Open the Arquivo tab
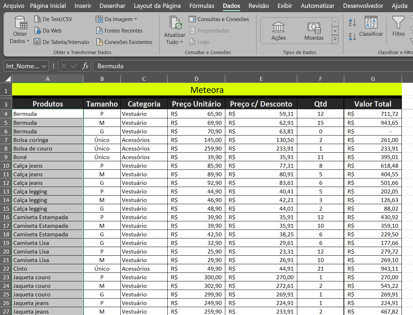The width and height of the screenshot is (413, 315). coord(14,6)
